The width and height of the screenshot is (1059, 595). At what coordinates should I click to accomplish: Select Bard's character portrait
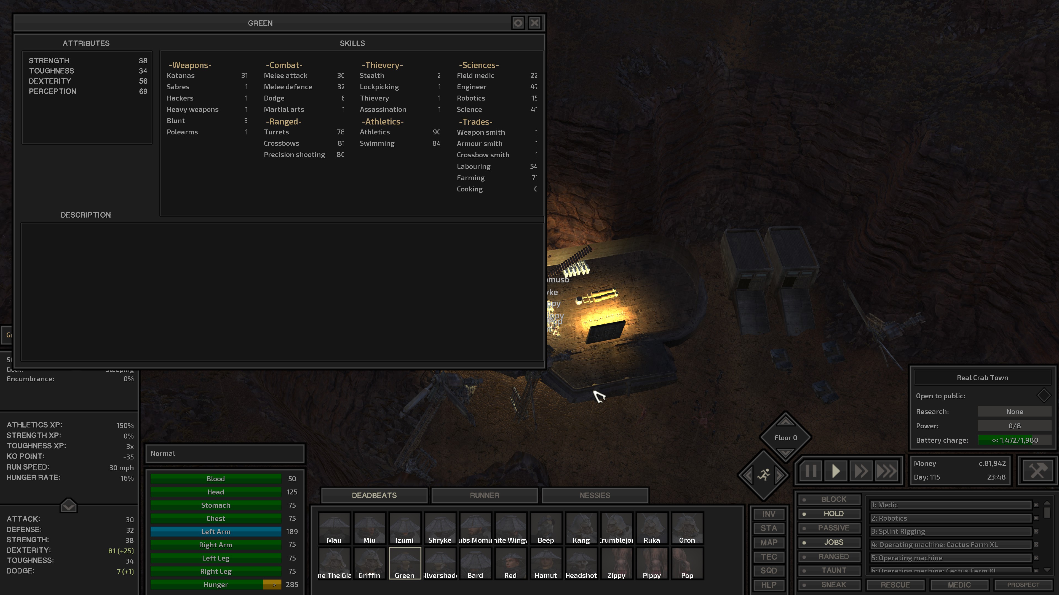(475, 562)
